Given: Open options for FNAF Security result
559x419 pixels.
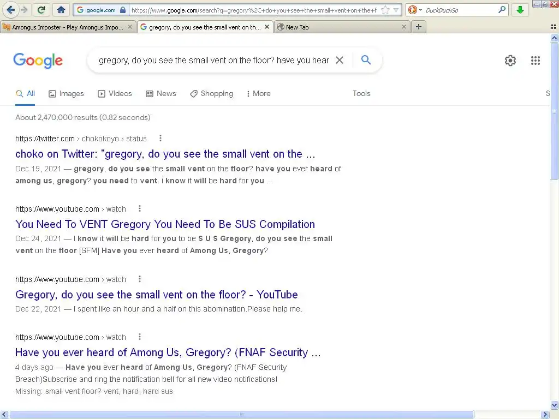Looking at the screenshot, I should [140, 337].
